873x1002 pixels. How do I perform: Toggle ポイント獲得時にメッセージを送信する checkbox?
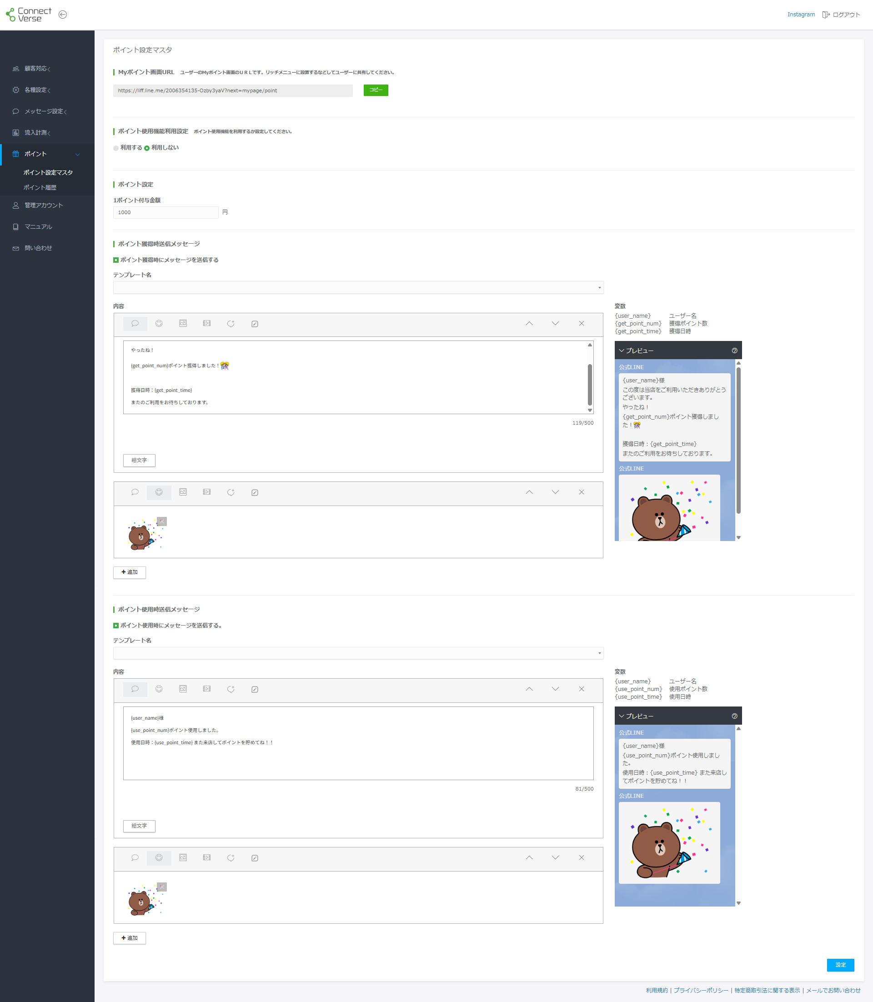coord(116,260)
